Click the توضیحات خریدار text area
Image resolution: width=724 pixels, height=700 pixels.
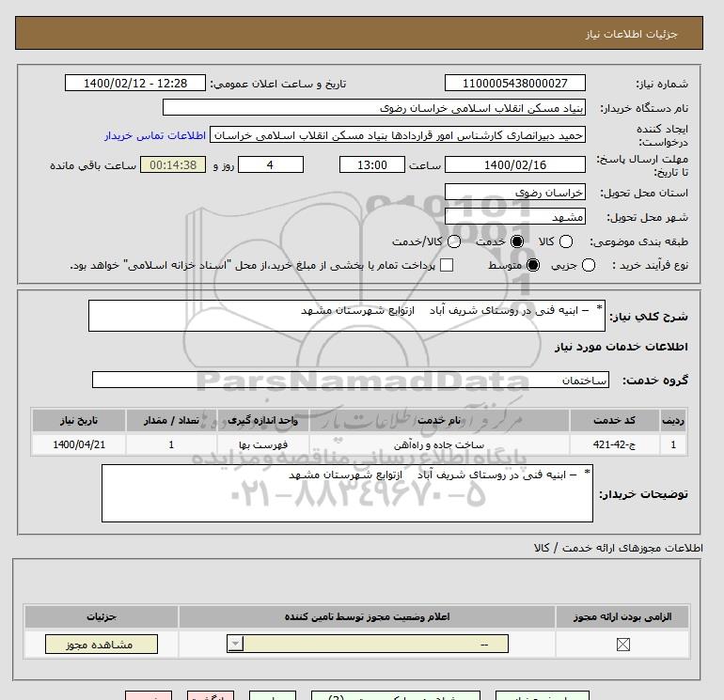pyautogui.click(x=347, y=493)
